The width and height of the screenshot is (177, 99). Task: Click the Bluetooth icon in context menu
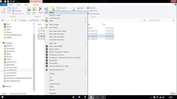click(47, 70)
